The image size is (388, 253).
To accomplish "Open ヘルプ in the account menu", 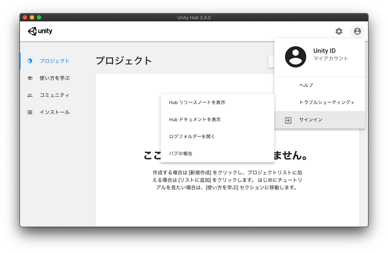I will coord(306,85).
